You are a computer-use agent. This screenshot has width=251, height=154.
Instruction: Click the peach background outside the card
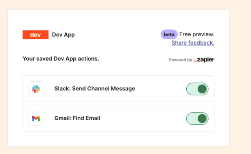tap(240, 77)
